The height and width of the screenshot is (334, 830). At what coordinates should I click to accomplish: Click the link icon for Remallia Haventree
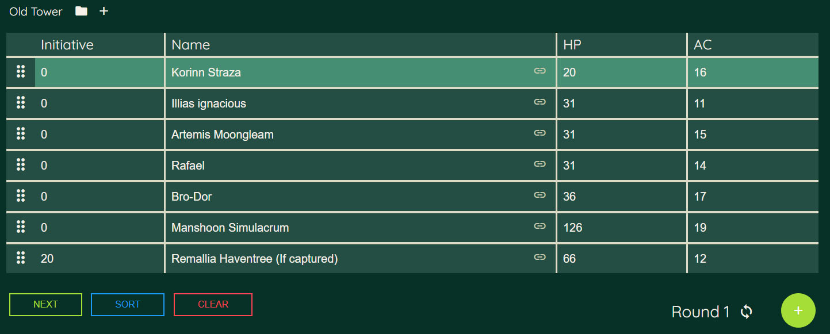[540, 257]
